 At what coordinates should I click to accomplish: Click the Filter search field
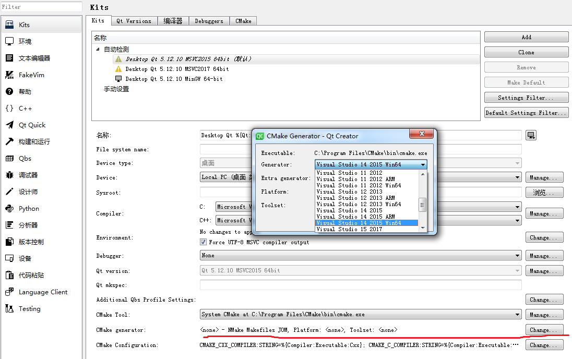41,7
